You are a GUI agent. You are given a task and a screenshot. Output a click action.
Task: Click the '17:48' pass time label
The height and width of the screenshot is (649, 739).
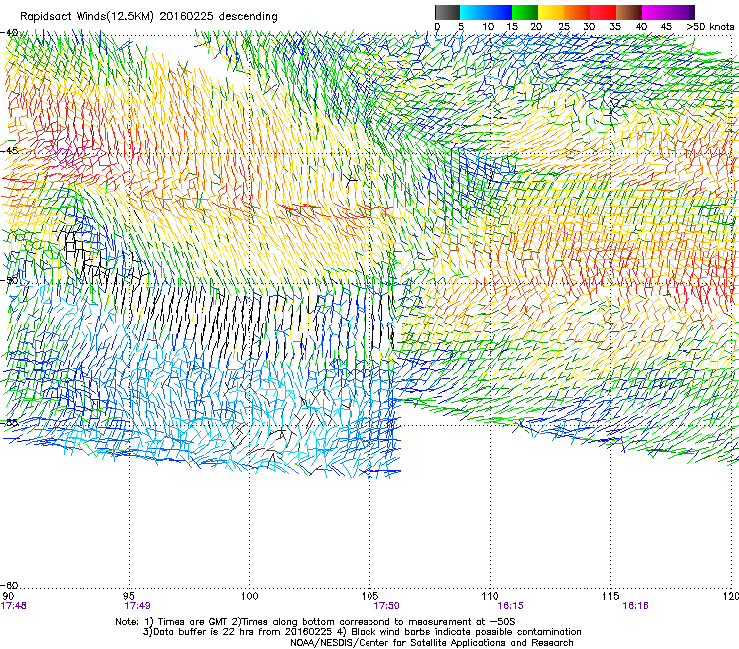click(14, 606)
